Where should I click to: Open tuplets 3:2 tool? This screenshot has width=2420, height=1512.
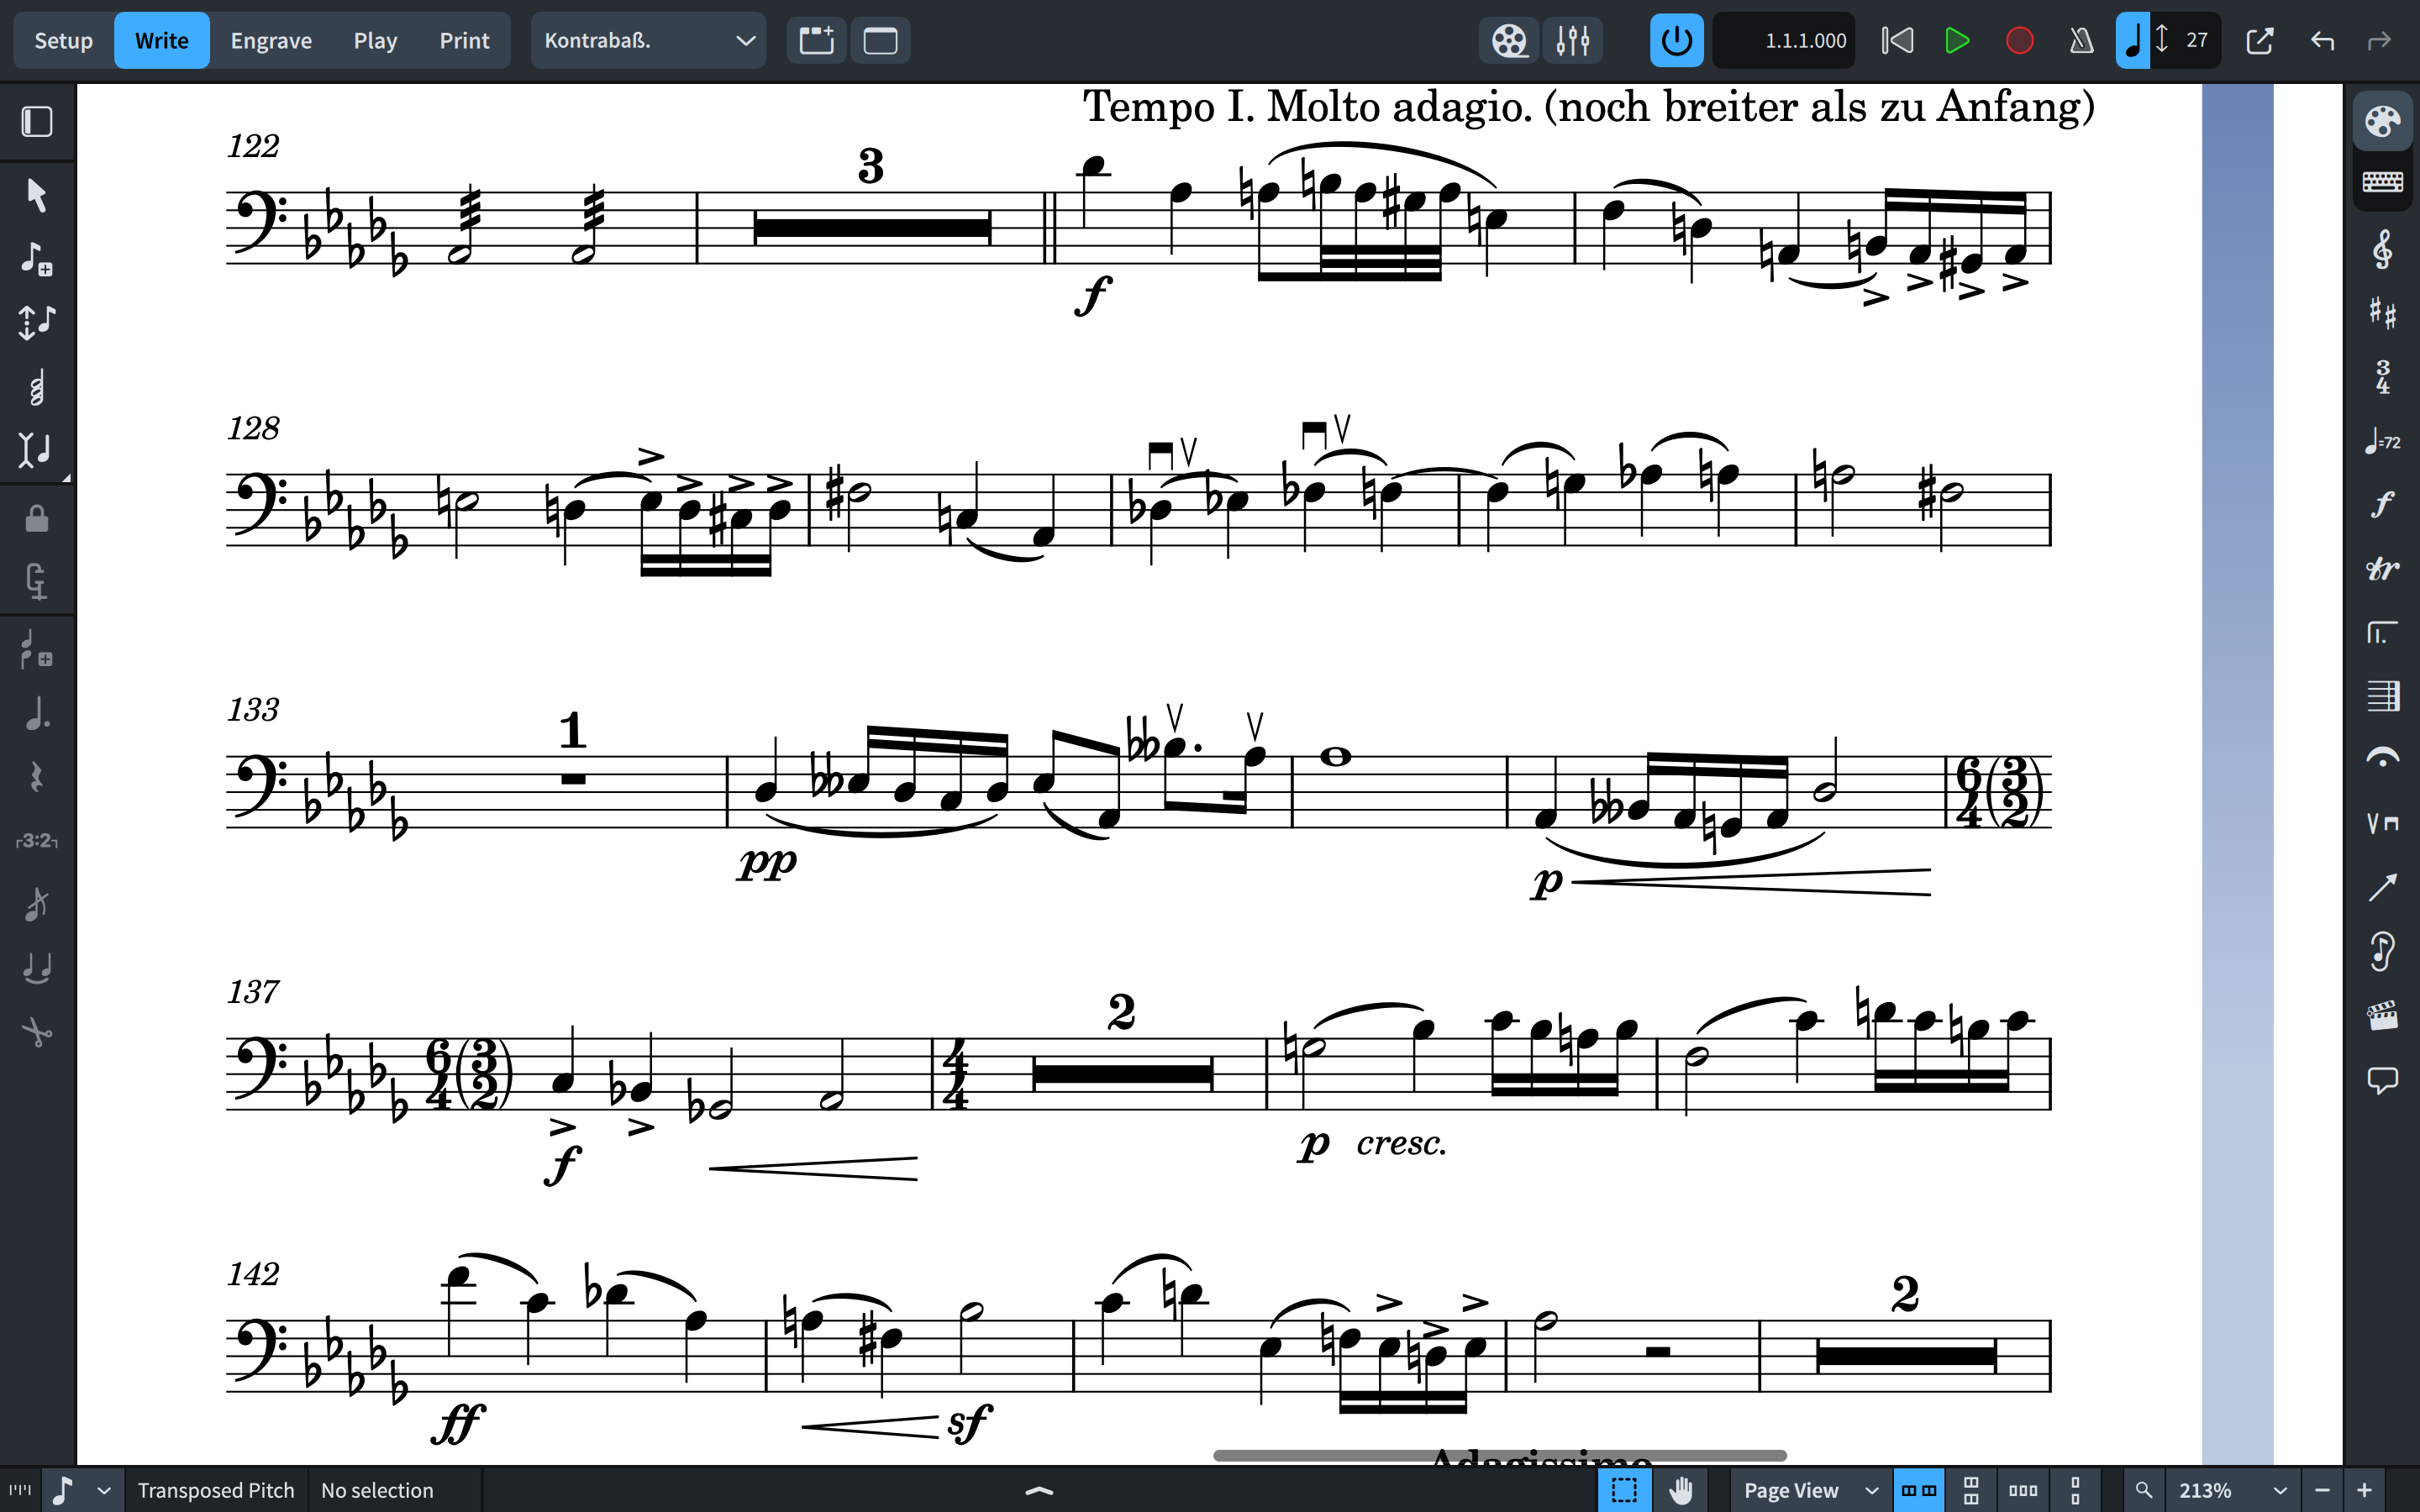click(x=37, y=841)
